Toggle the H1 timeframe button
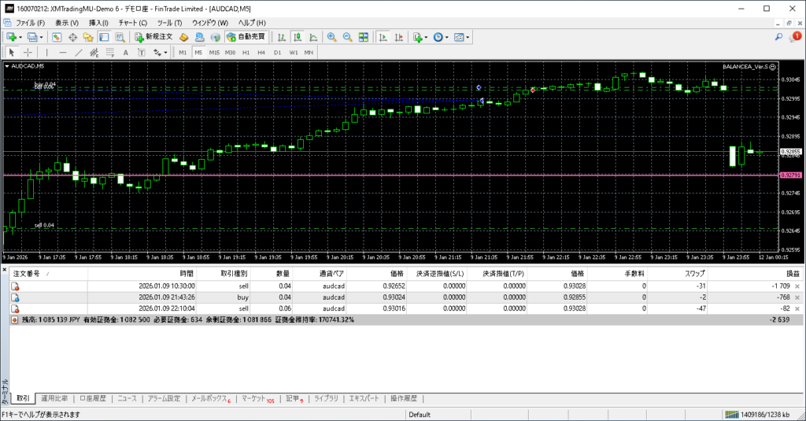This screenshot has width=806, height=421. pyautogui.click(x=246, y=53)
